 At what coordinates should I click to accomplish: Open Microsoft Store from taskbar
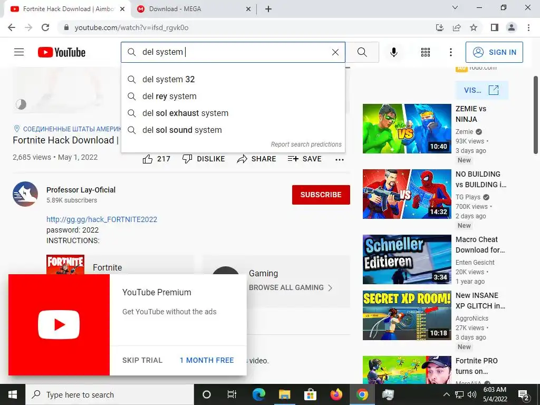coord(310,394)
